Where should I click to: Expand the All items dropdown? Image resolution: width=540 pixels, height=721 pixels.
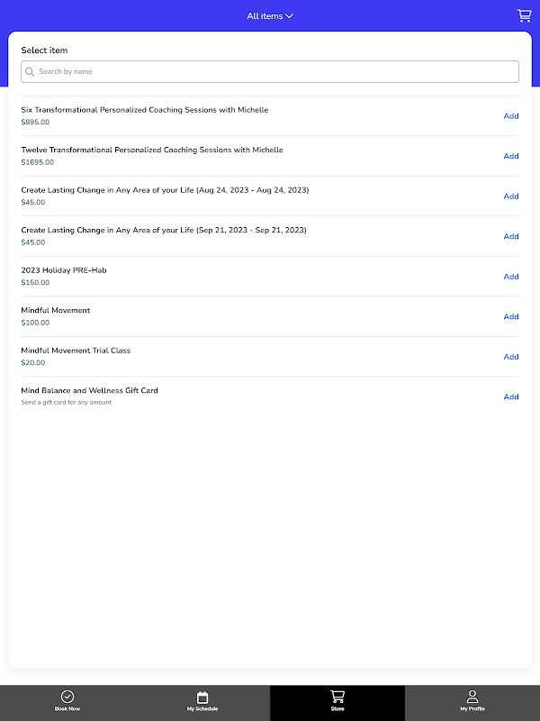click(x=270, y=16)
